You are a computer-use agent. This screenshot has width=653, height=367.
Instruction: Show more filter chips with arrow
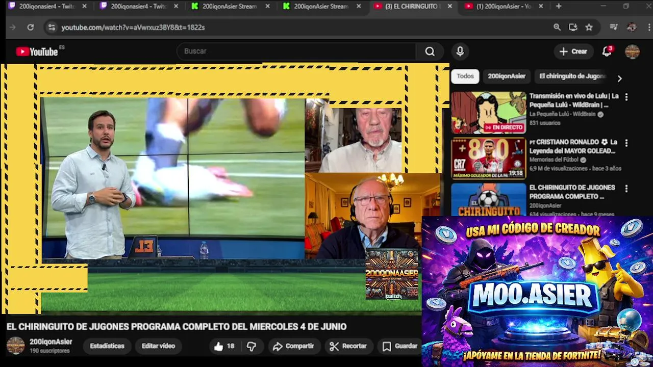point(619,78)
